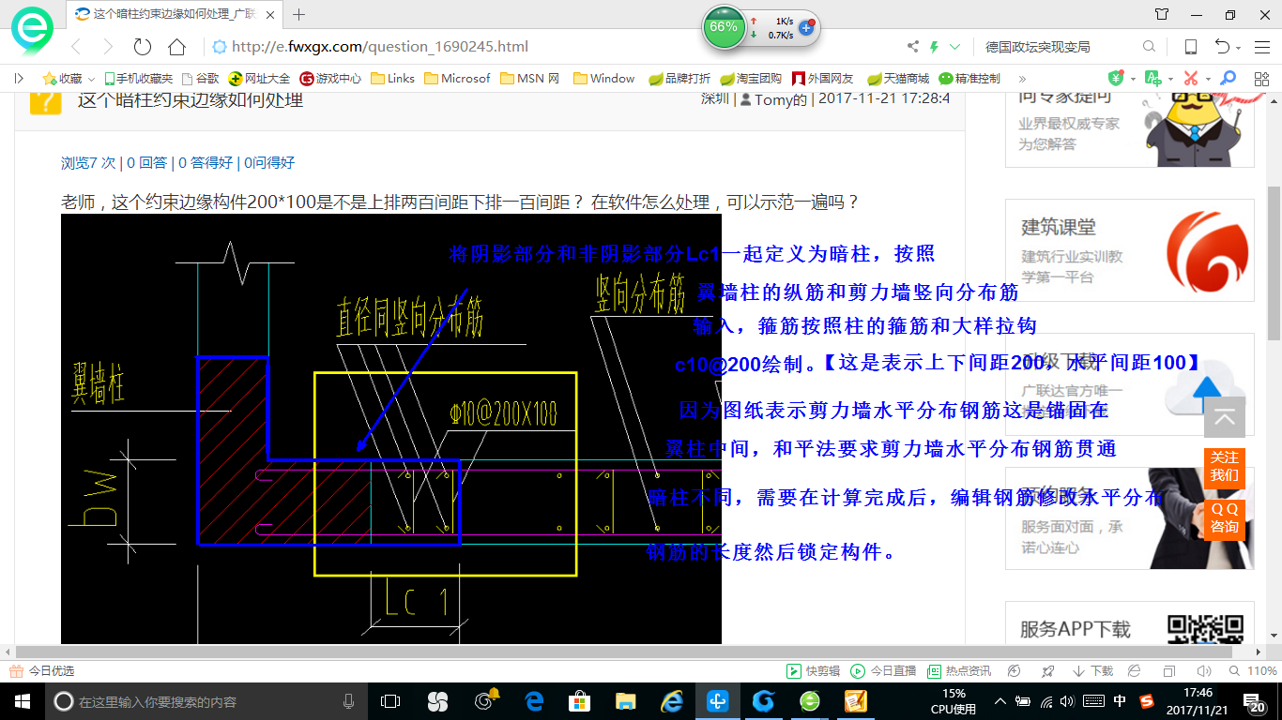The width and height of the screenshot is (1282, 720).
Task: Reload the current page
Action: click(143, 47)
